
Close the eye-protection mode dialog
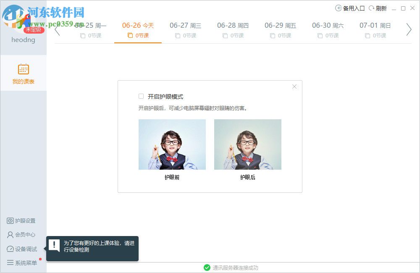(x=294, y=87)
